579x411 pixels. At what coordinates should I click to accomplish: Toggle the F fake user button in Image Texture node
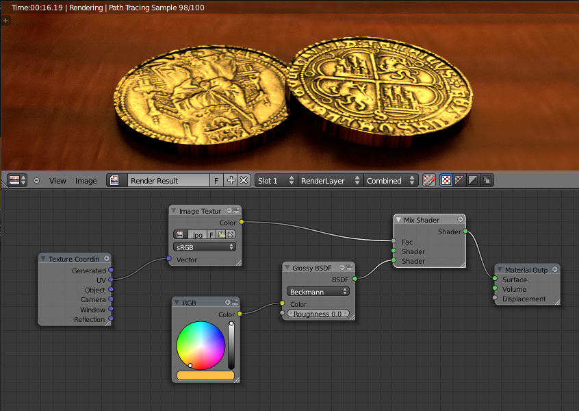tap(211, 235)
